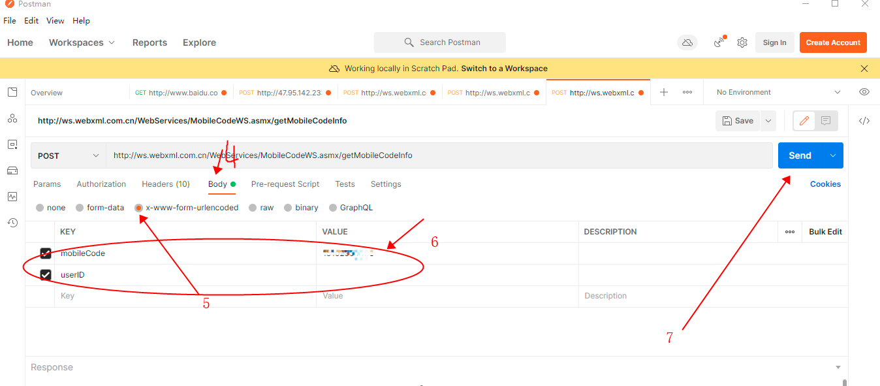Open the POST 47.95.142.23 request tab
This screenshot has width=880, height=386.
[x=285, y=93]
